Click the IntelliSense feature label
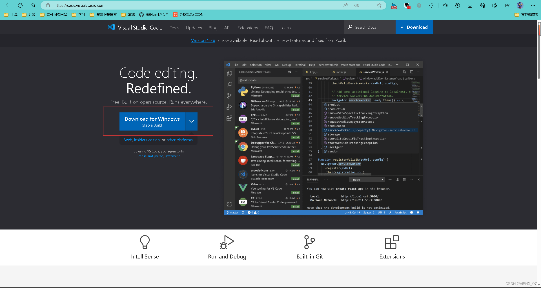This screenshot has height=288, width=541. tap(145, 256)
